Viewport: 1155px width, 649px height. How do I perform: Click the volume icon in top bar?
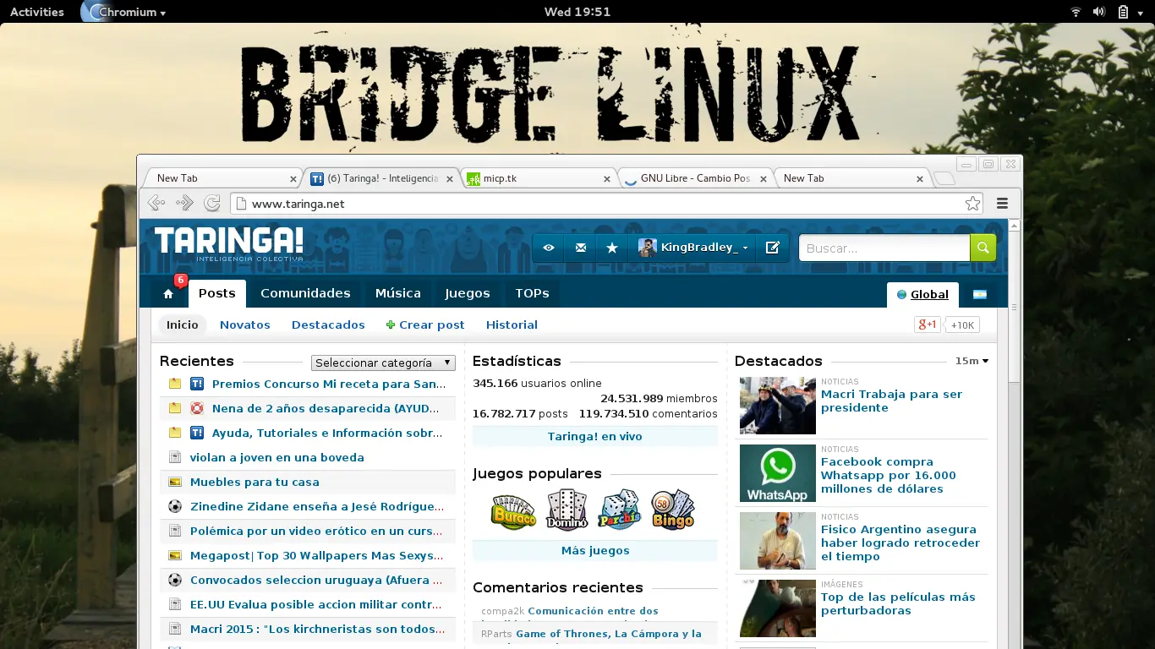[1099, 12]
